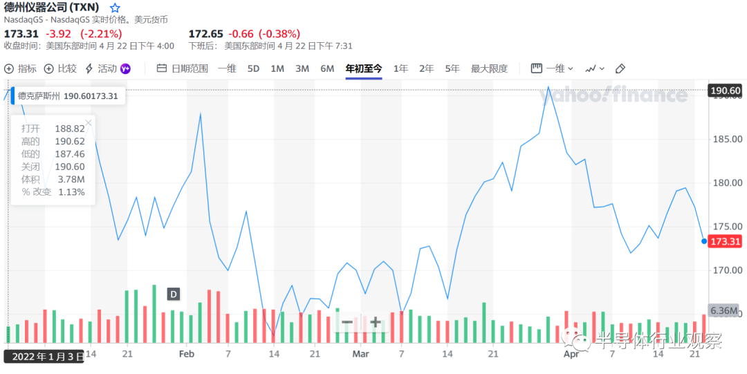This screenshot has width=747, height=374.
Task: Zoom out with the minus button
Action: tap(347, 322)
